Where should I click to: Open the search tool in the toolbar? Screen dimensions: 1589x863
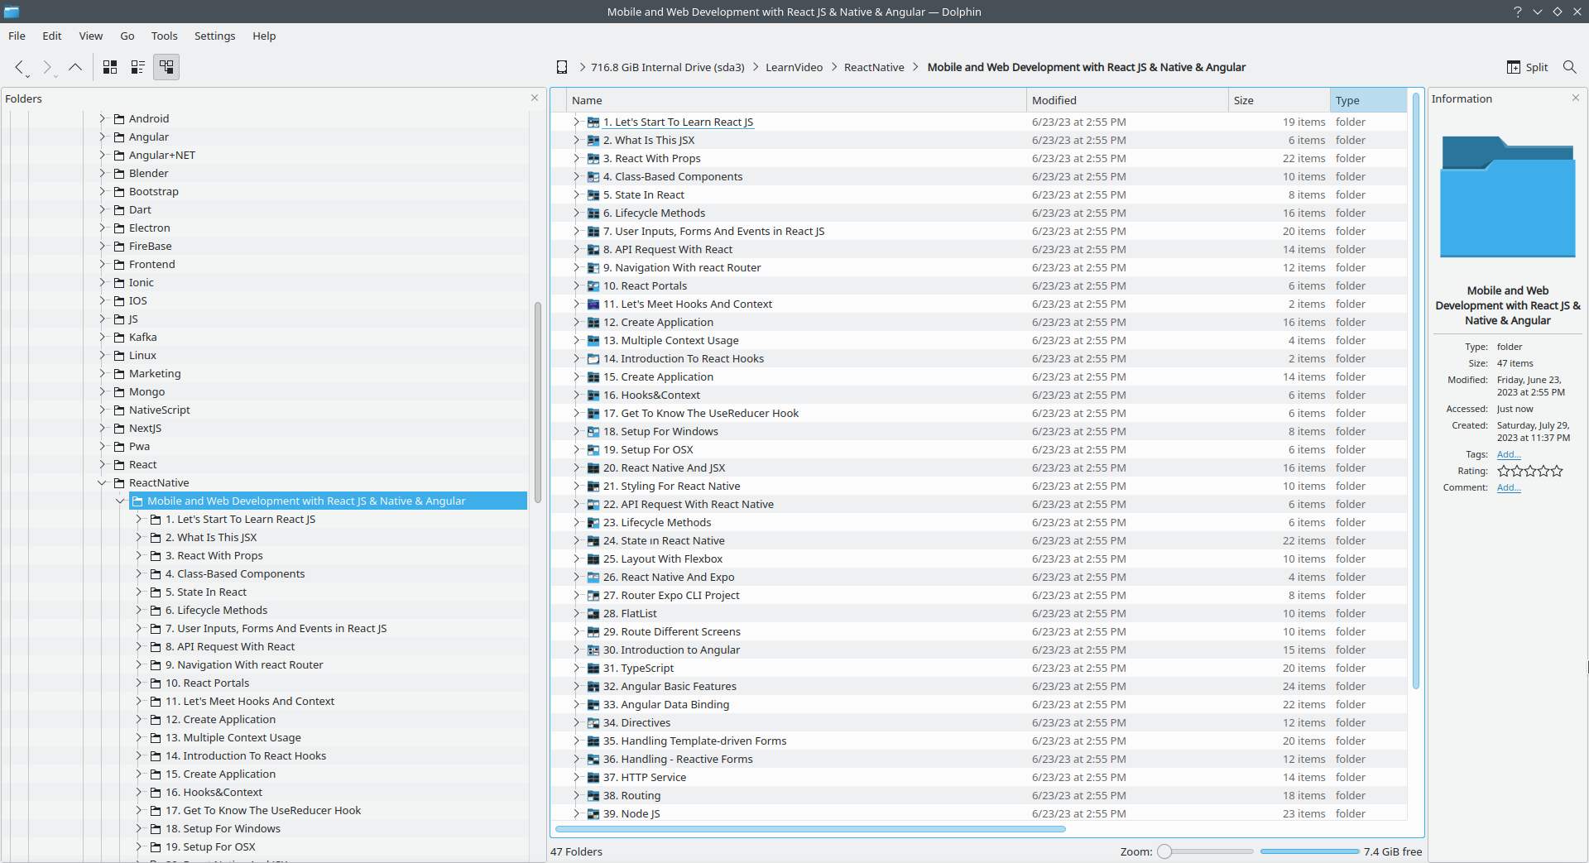click(1569, 67)
